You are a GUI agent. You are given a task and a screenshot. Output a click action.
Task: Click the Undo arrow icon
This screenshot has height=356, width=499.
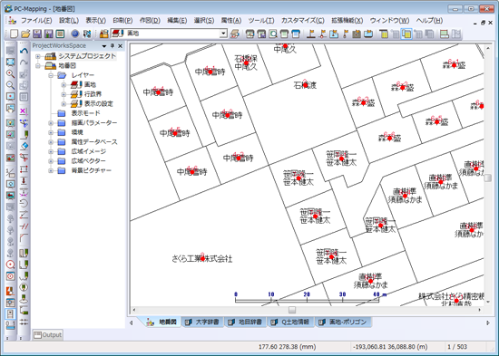point(24,51)
